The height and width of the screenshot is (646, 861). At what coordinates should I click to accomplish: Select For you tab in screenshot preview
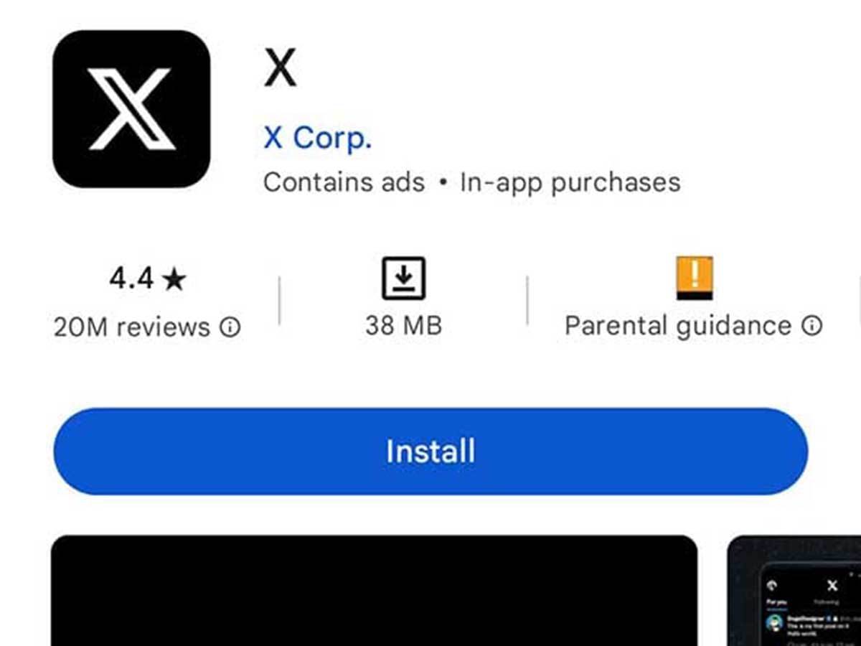[x=776, y=602]
